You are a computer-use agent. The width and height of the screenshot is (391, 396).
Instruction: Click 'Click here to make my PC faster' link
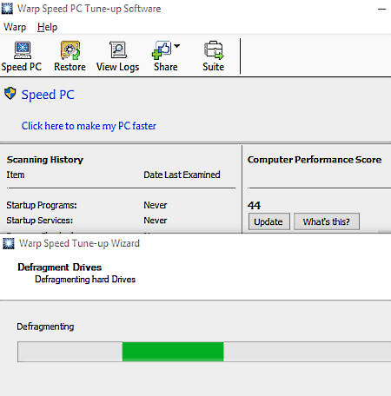pyautogui.click(x=89, y=126)
